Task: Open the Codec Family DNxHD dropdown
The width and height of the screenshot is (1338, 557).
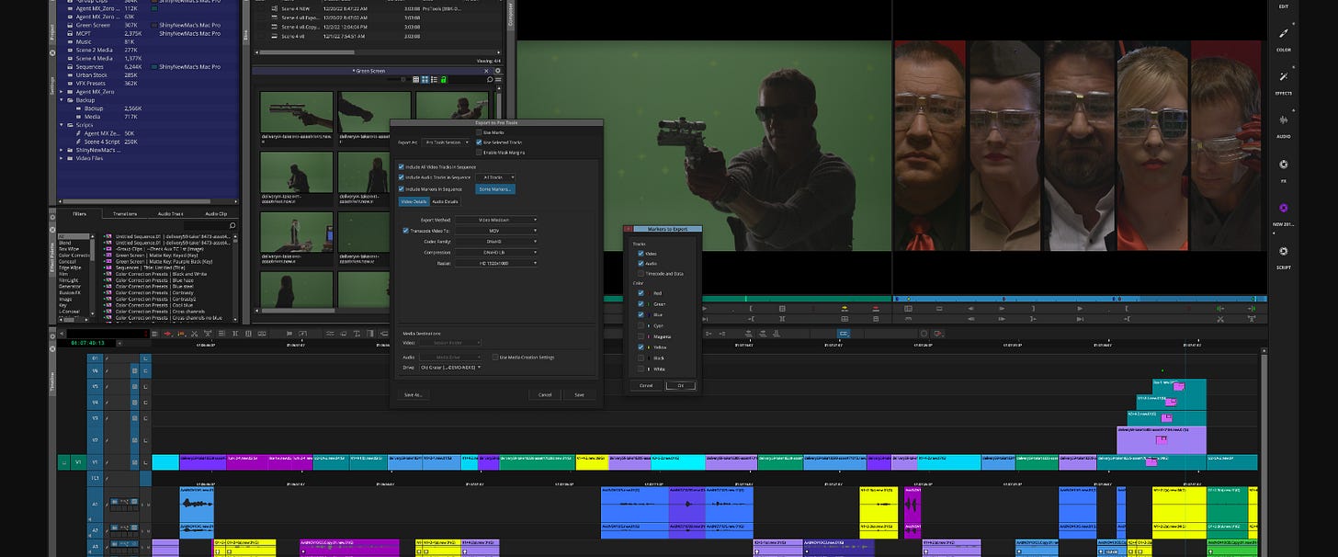Action: (x=496, y=241)
